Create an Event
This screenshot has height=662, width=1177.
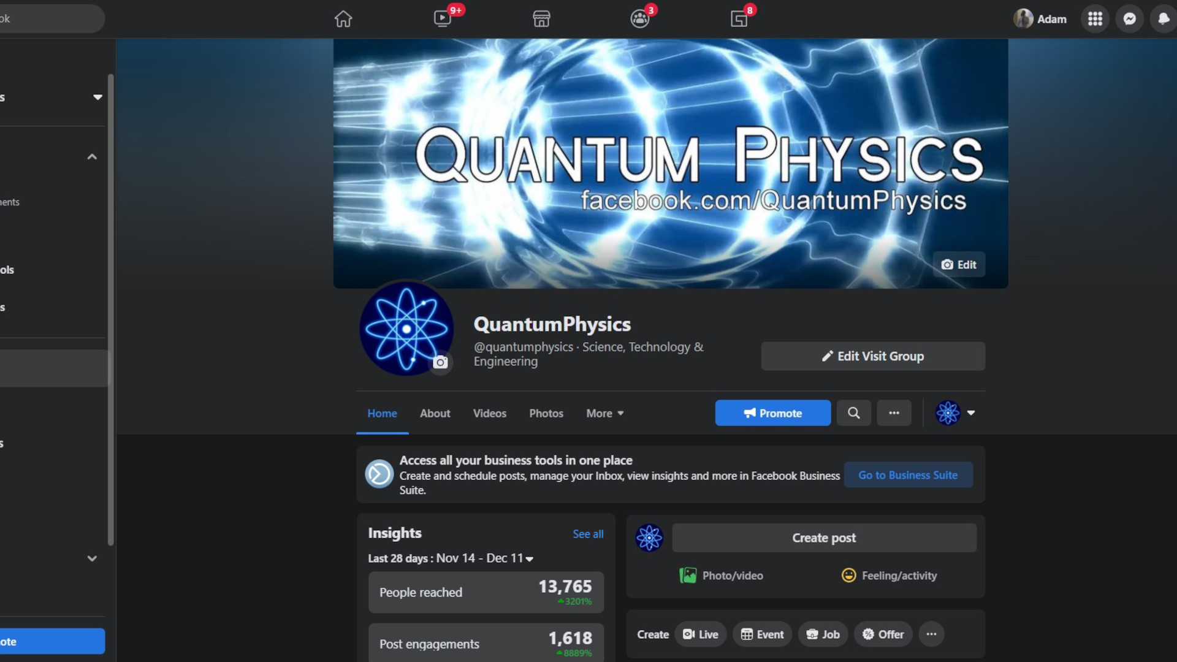click(x=762, y=634)
